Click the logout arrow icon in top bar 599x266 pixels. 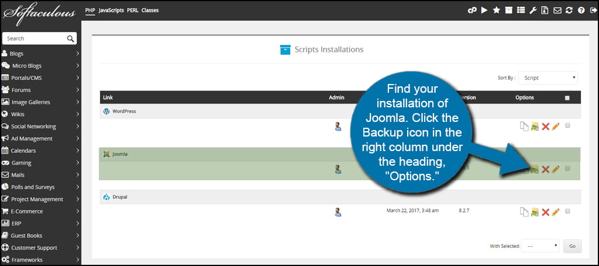(x=593, y=10)
